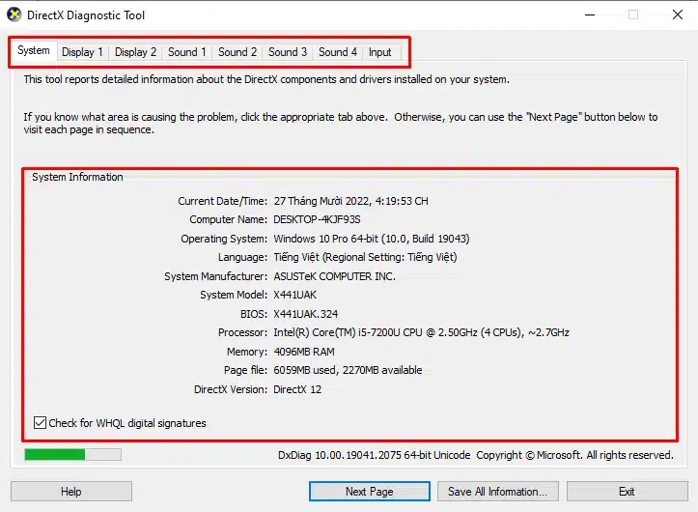Open the Display 2 tab
The image size is (698, 512).
point(135,52)
